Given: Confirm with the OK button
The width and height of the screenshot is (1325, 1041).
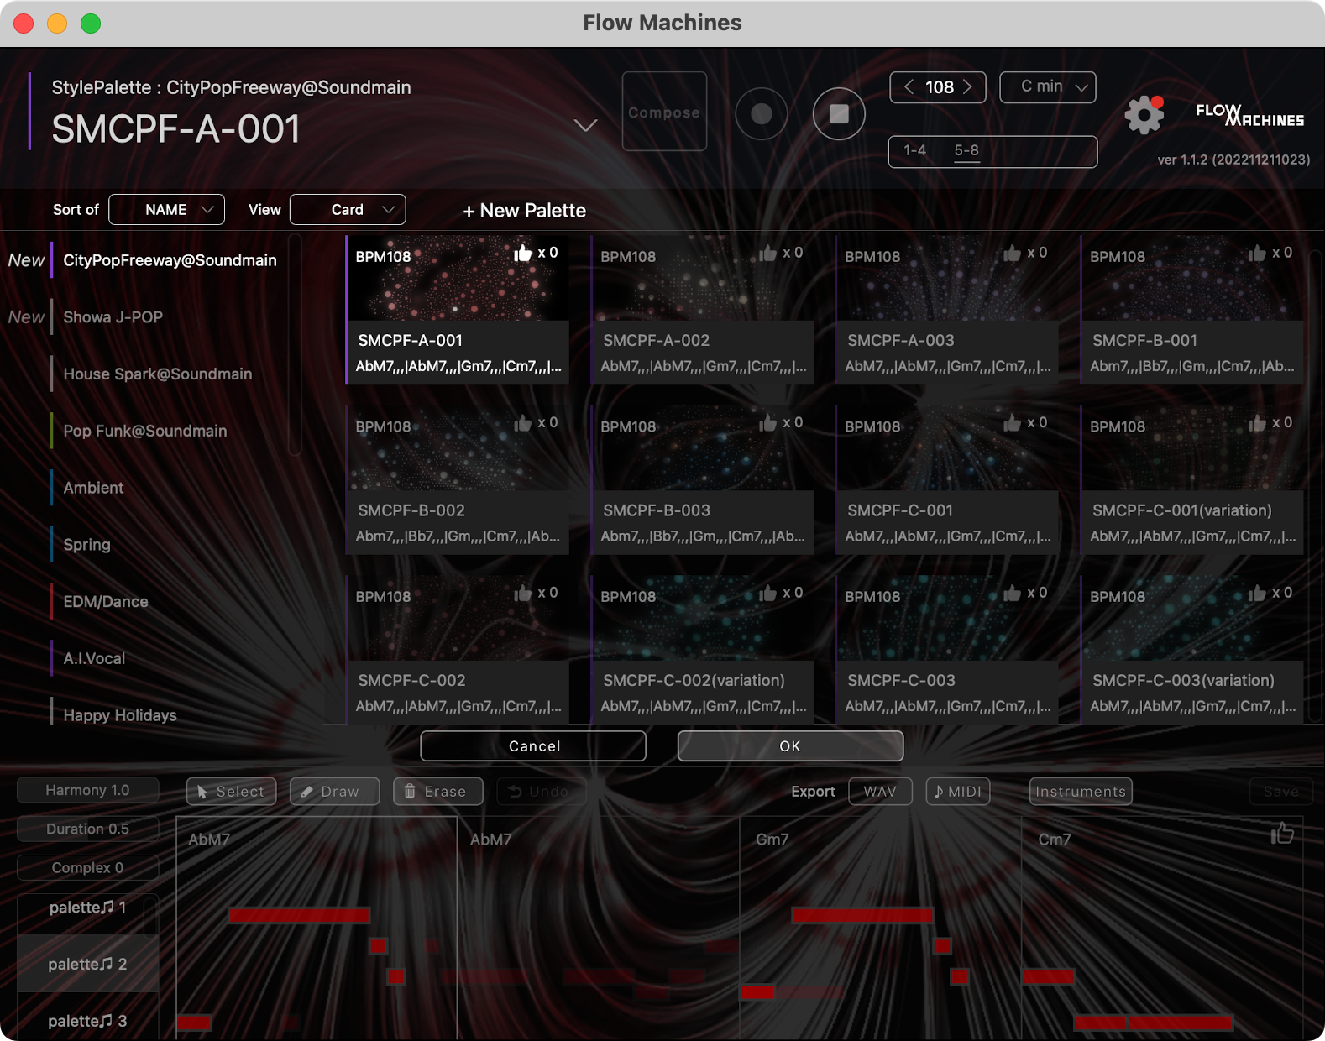Looking at the screenshot, I should (790, 745).
